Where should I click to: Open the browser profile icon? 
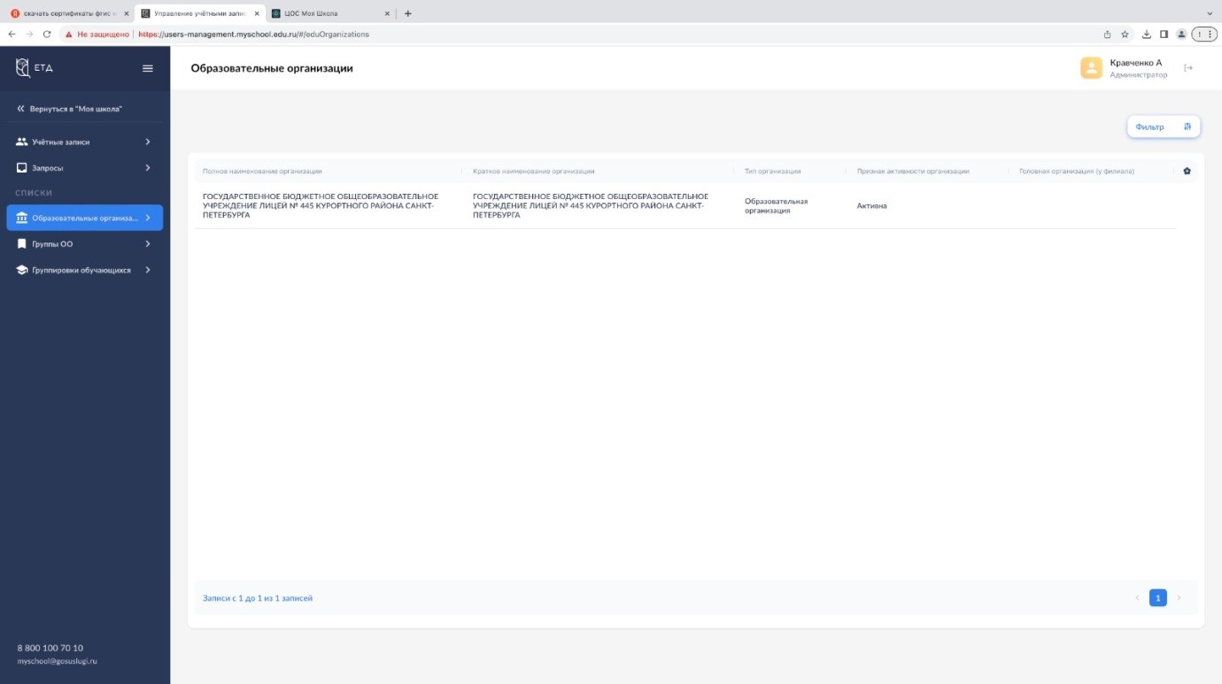coord(1181,35)
